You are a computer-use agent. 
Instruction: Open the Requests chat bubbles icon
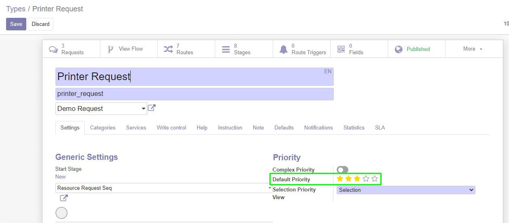point(53,49)
